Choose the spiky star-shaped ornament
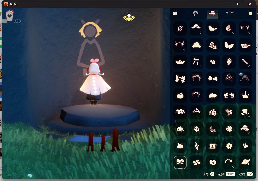This screenshot has height=181, width=258. (196, 129)
